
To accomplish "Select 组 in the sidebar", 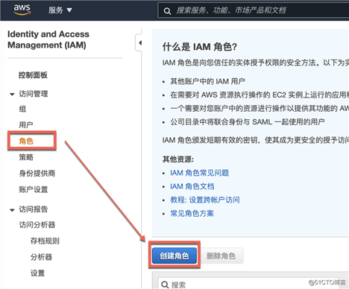I will pyautogui.click(x=22, y=109).
